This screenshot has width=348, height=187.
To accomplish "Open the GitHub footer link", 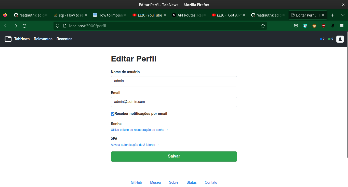I will 136,182.
